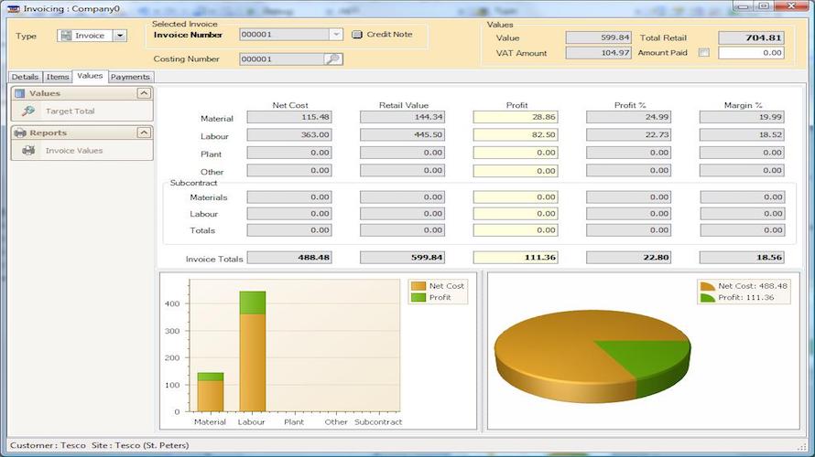
Task: Click the Reports panel printer icon
Action: (20, 133)
